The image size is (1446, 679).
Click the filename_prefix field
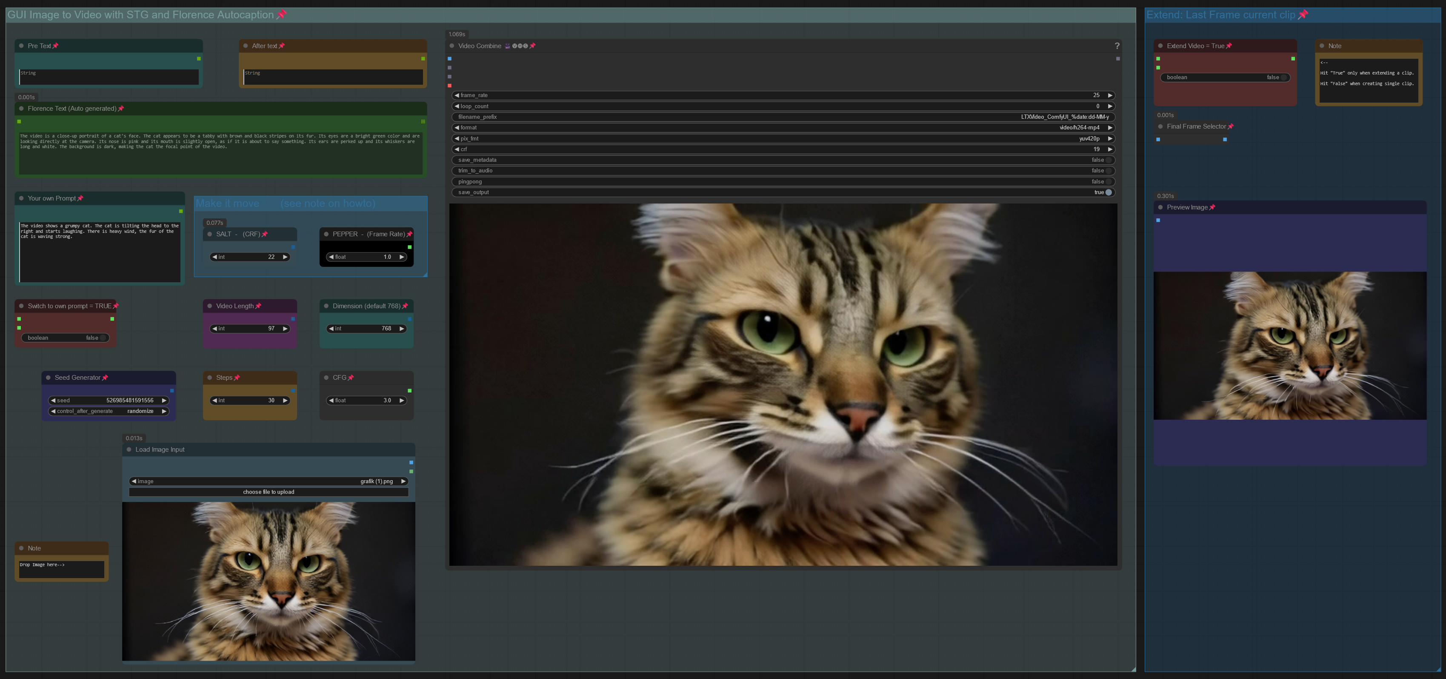(783, 117)
